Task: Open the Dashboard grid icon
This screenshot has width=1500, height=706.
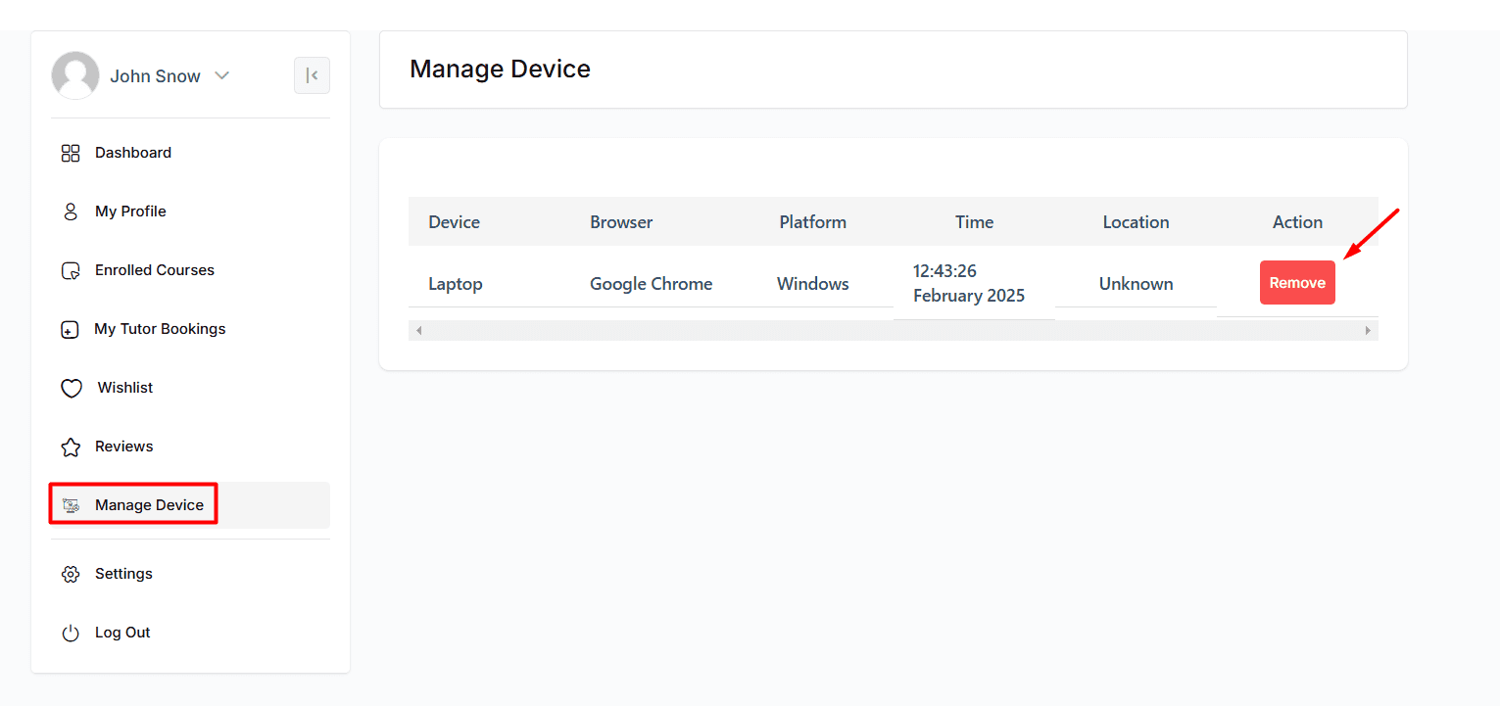Action: pyautogui.click(x=70, y=153)
